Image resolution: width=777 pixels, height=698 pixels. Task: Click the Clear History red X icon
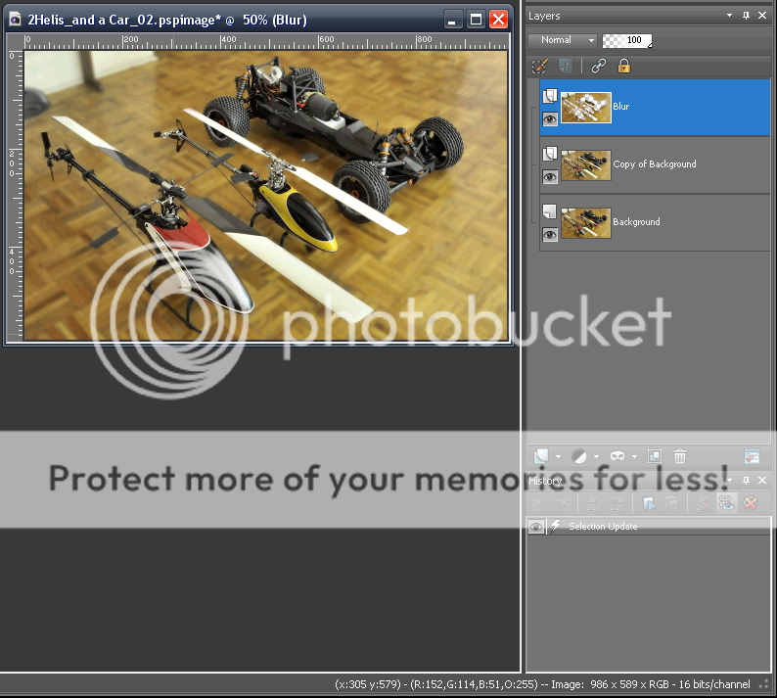point(751,502)
